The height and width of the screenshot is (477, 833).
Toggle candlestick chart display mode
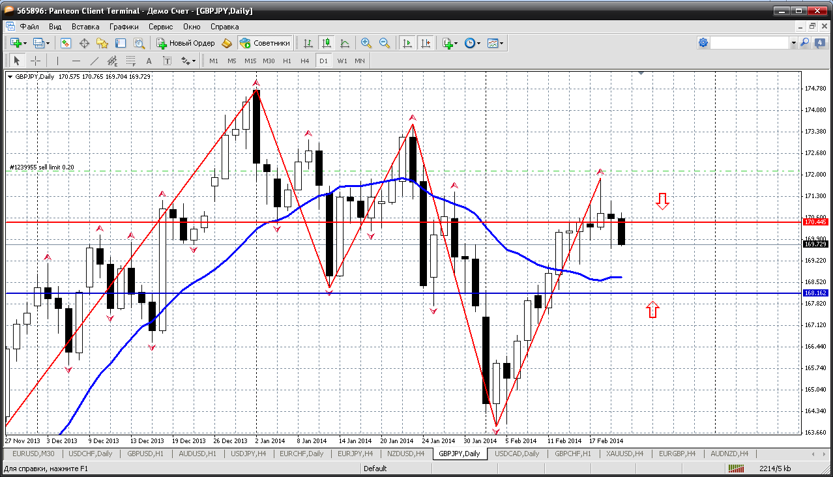click(327, 43)
